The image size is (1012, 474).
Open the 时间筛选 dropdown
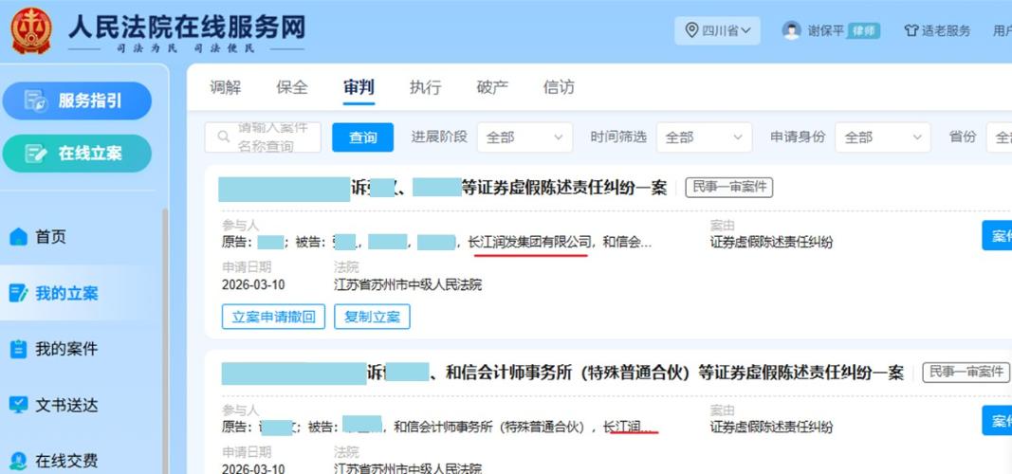pyautogui.click(x=704, y=137)
